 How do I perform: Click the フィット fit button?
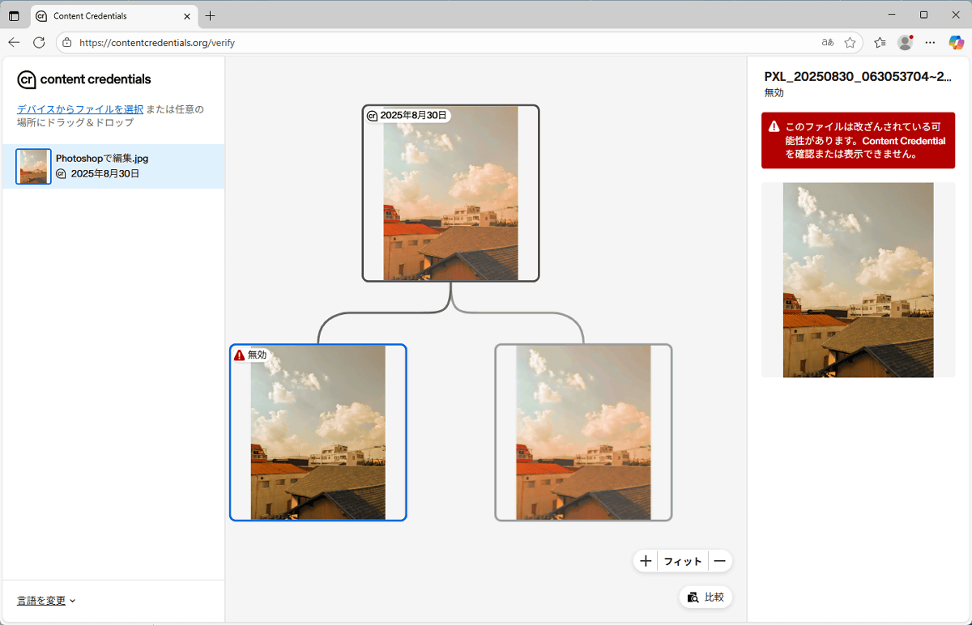tap(683, 561)
